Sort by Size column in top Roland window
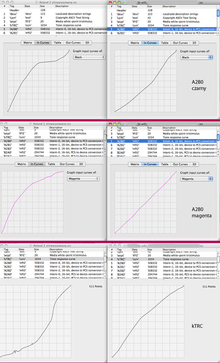Image resolution: width=220 pixels, height=363 pixels. [x=47, y=6]
